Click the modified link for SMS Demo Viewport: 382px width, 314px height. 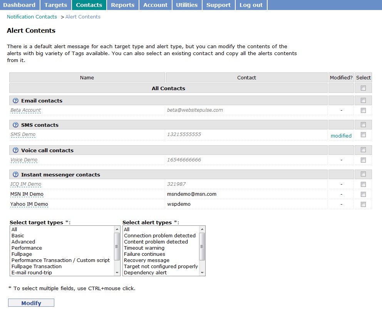[x=341, y=135]
